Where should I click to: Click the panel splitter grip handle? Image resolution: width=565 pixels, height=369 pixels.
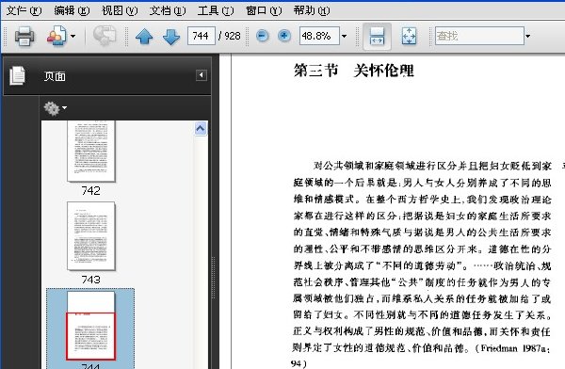click(214, 278)
